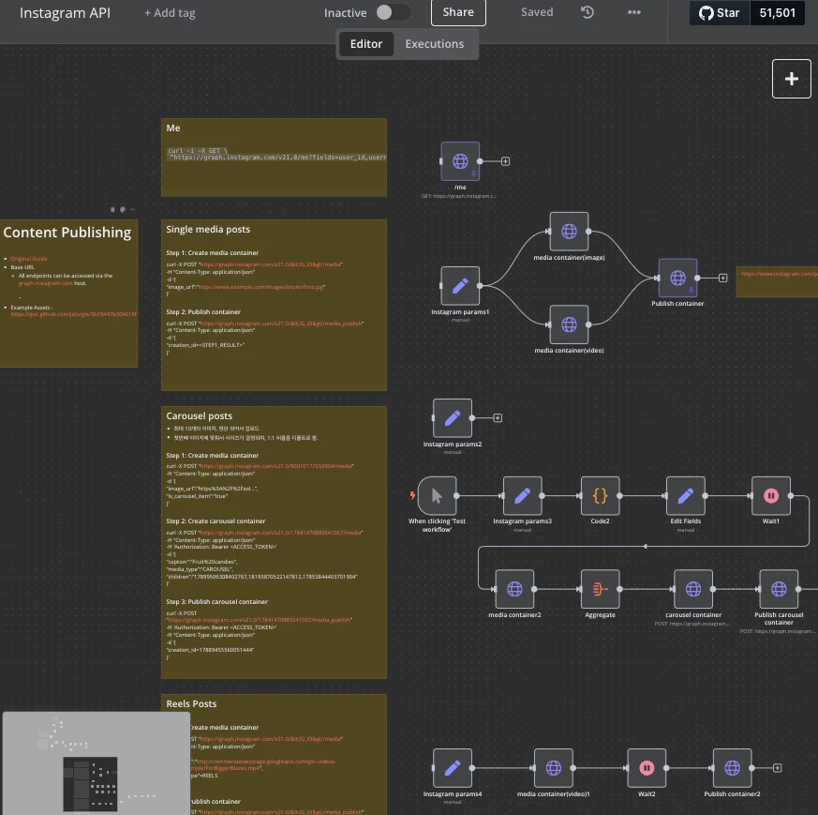This screenshot has height=815, width=818.
Task: Switch to the Executions tab
Action: [x=435, y=44]
